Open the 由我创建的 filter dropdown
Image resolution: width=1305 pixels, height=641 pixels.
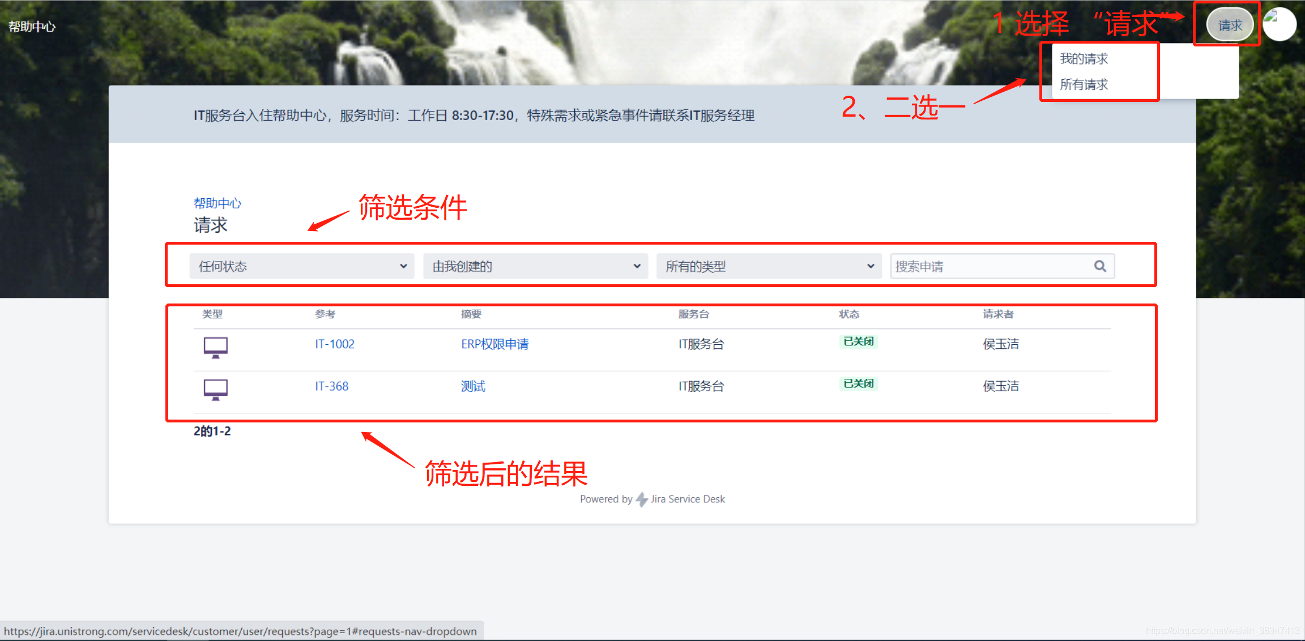(535, 266)
